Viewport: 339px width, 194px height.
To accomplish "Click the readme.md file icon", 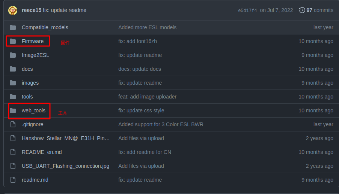I will click(13, 180).
